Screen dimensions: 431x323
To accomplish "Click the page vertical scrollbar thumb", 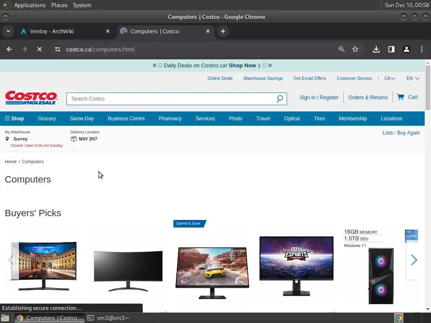I will click(x=428, y=88).
